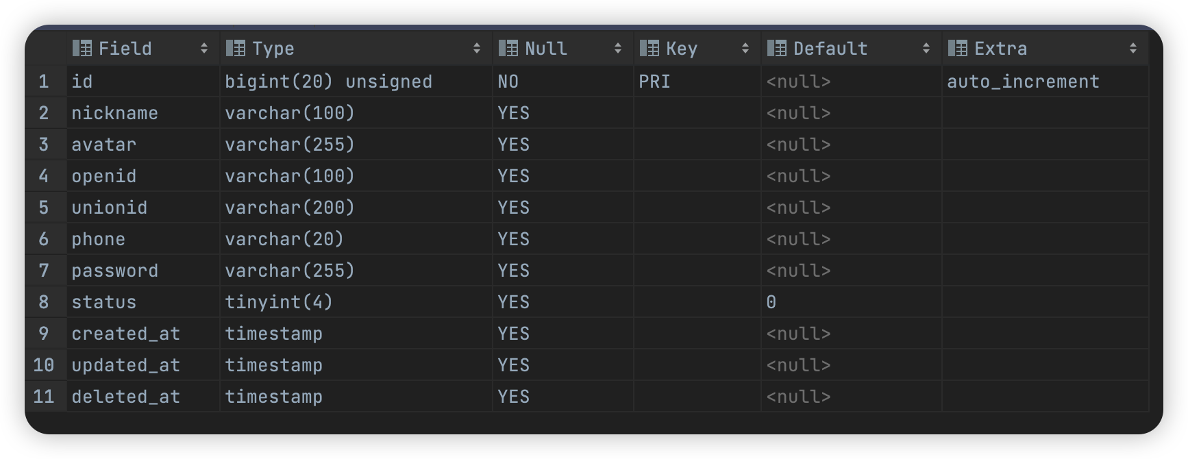Viewport: 1188px width, 459px height.
Task: Click the table icon beside Key header
Action: tap(649, 48)
